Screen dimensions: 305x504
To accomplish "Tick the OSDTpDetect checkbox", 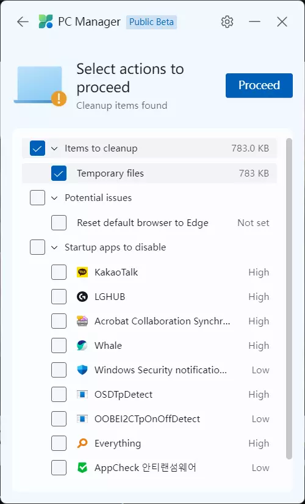I will pyautogui.click(x=59, y=395).
